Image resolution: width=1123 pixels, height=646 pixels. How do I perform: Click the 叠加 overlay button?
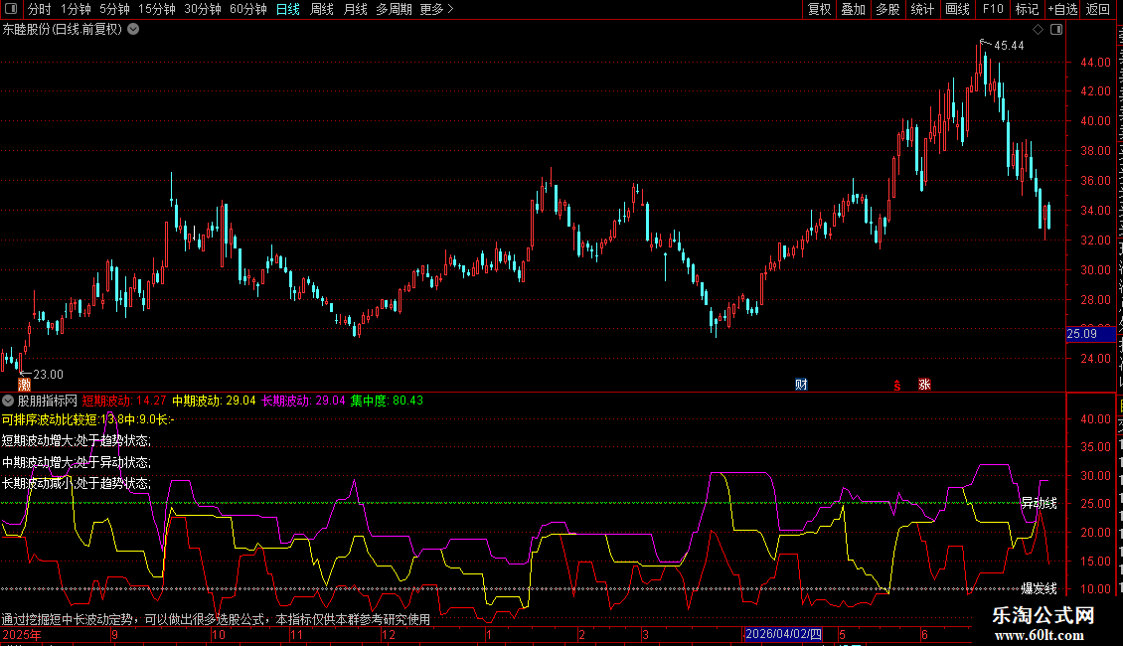(x=854, y=9)
